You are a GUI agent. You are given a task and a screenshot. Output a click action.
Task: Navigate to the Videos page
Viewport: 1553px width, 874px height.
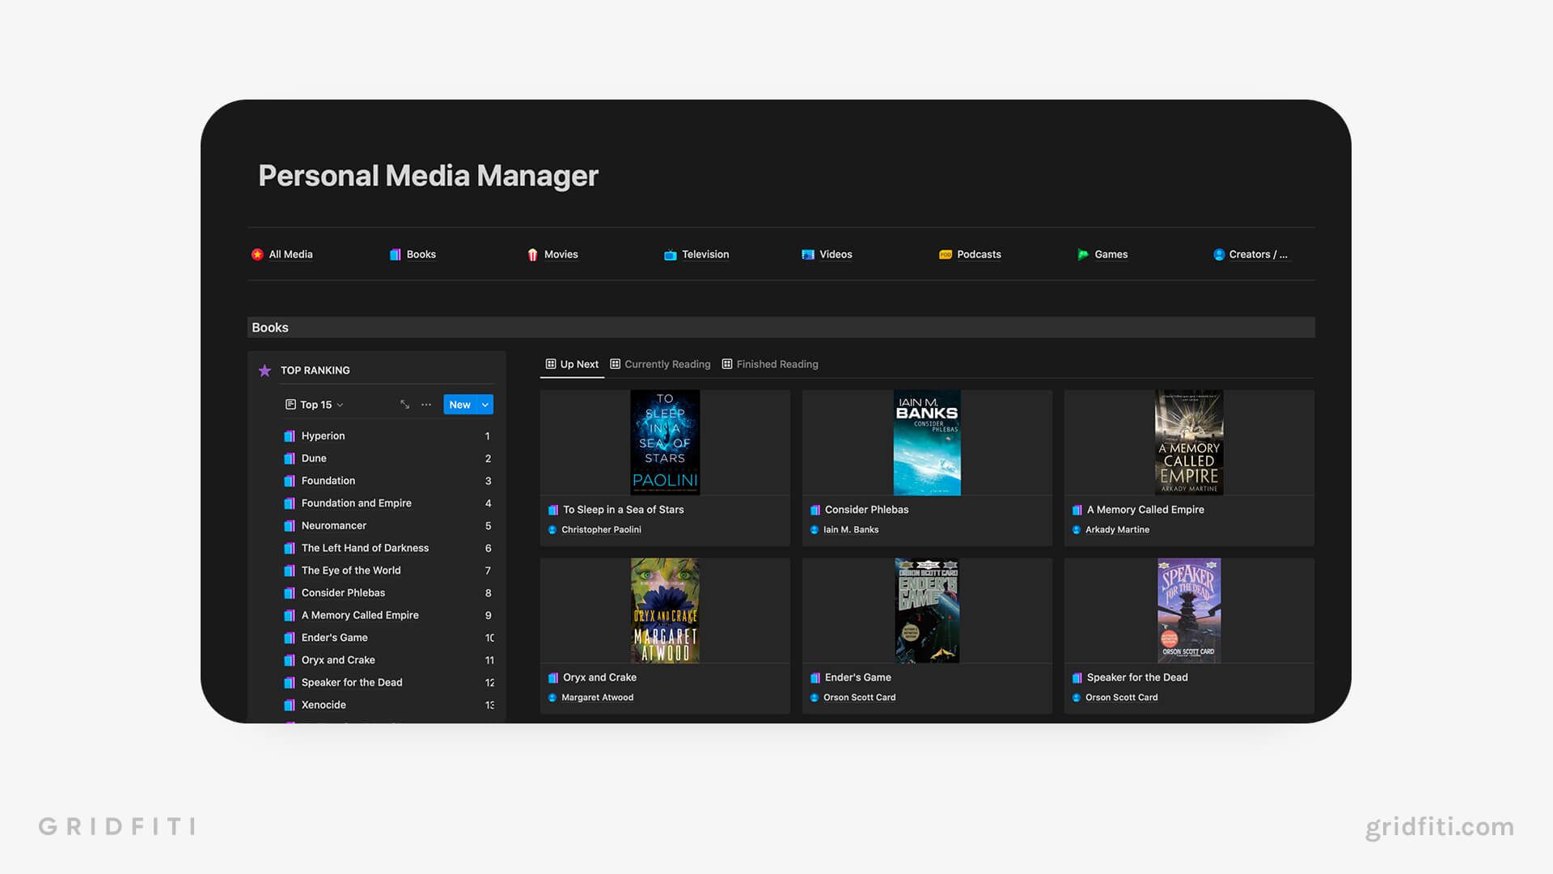836,254
